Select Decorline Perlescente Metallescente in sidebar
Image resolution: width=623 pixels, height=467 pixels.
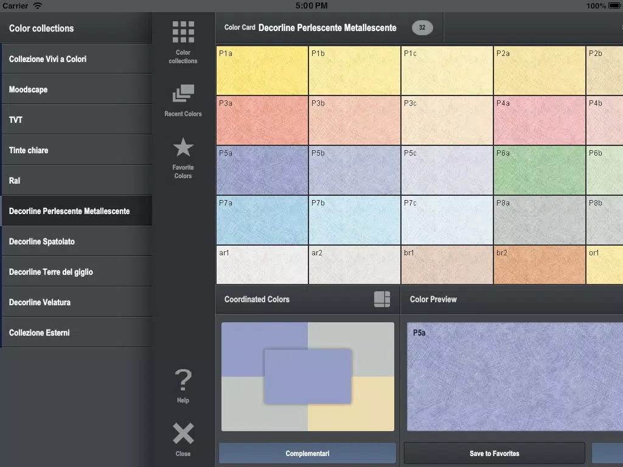tap(77, 211)
